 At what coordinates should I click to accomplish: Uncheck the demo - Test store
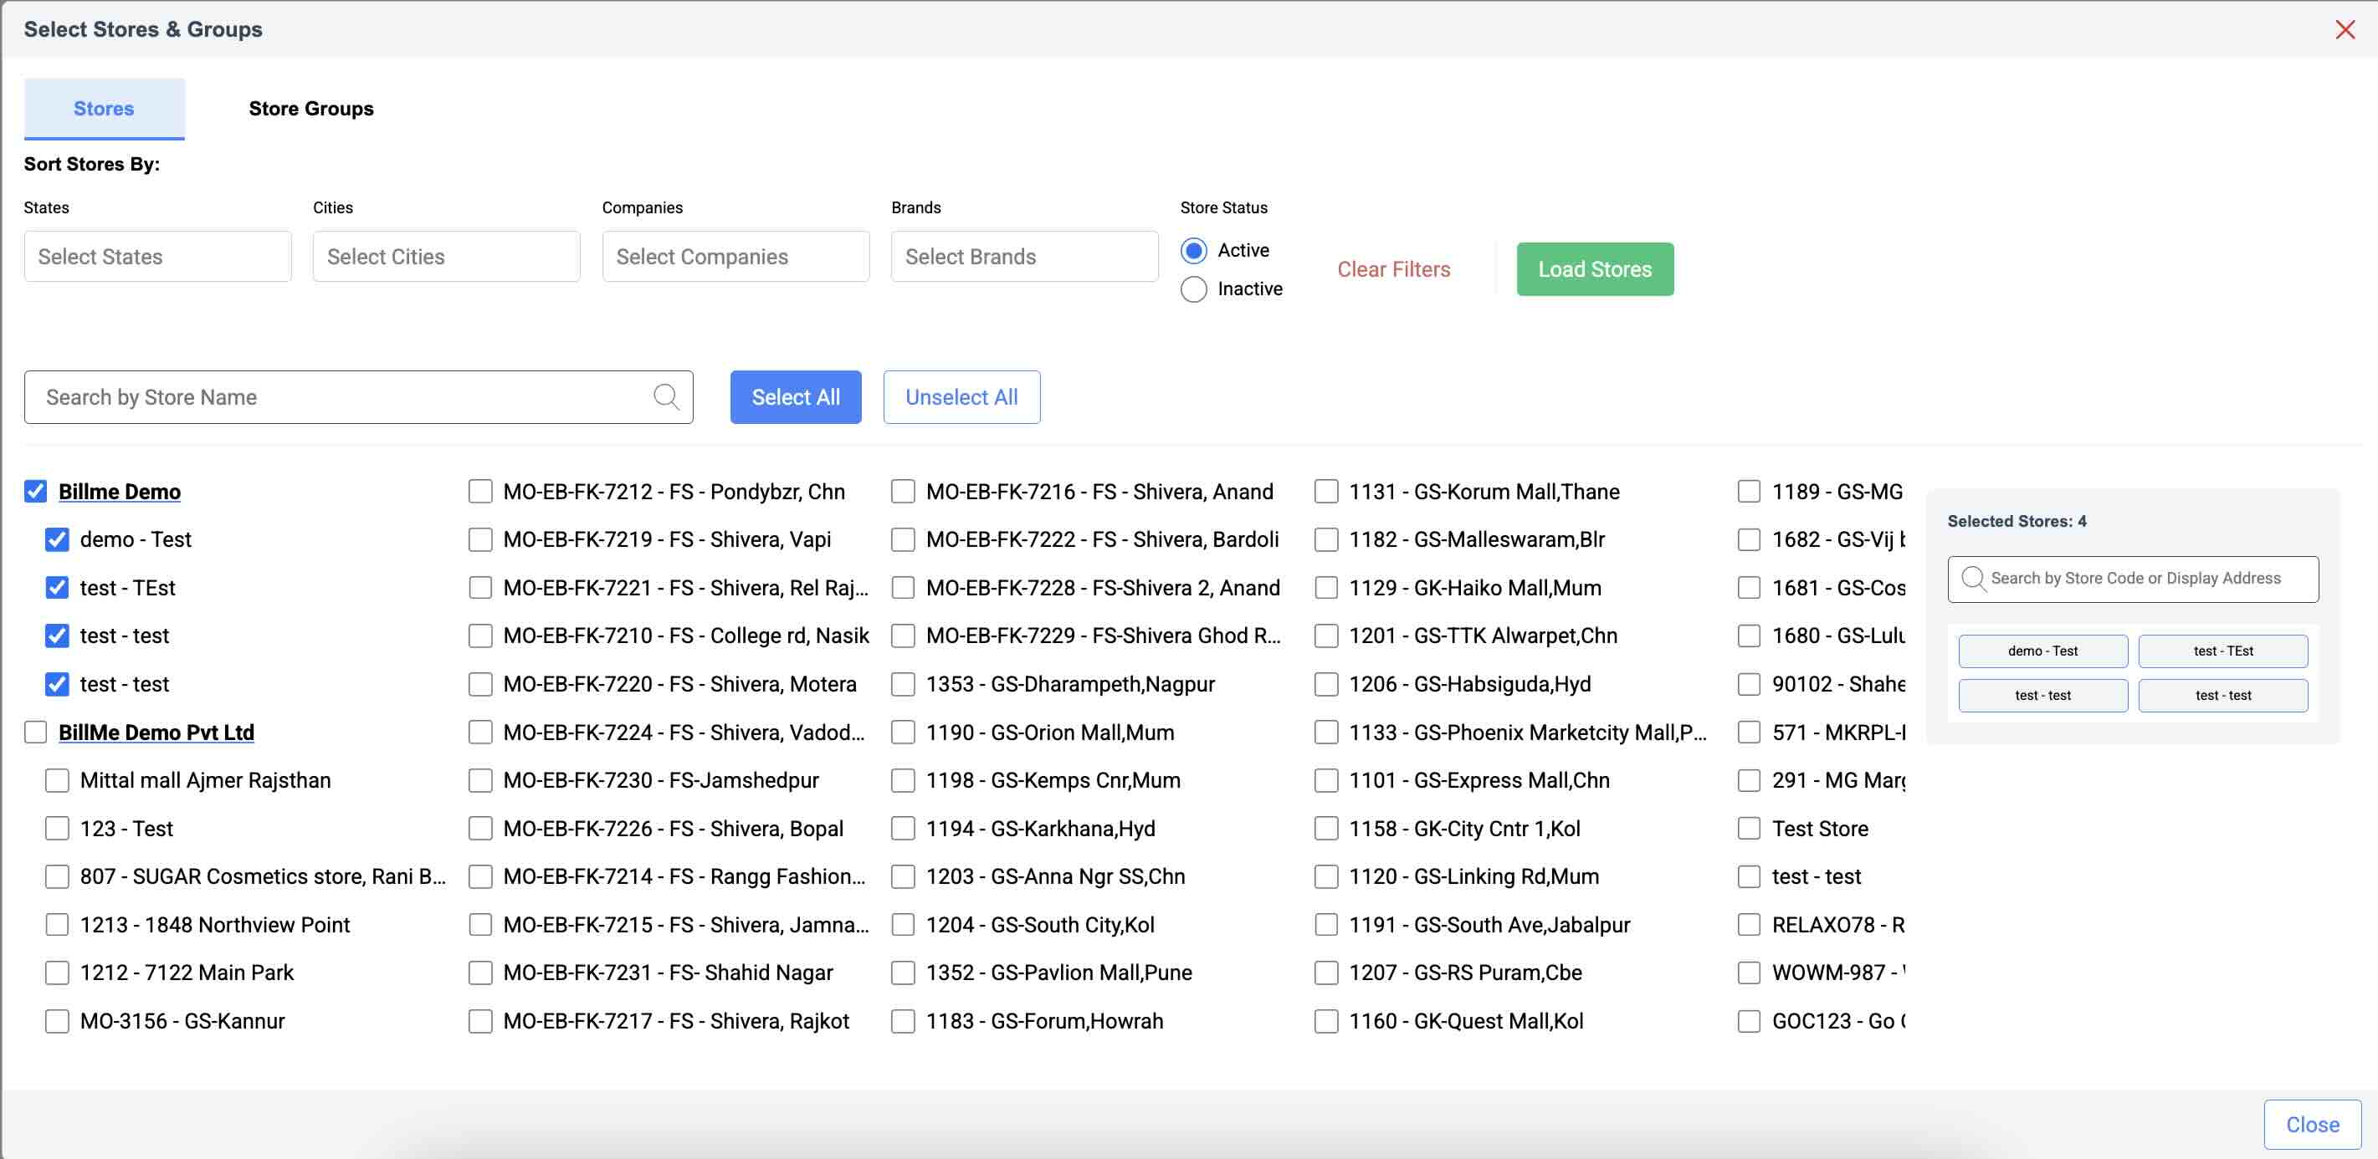(57, 540)
